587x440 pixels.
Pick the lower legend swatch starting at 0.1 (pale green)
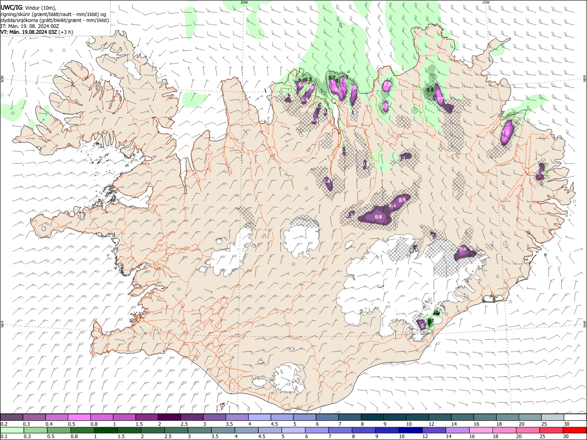click(x=12, y=430)
